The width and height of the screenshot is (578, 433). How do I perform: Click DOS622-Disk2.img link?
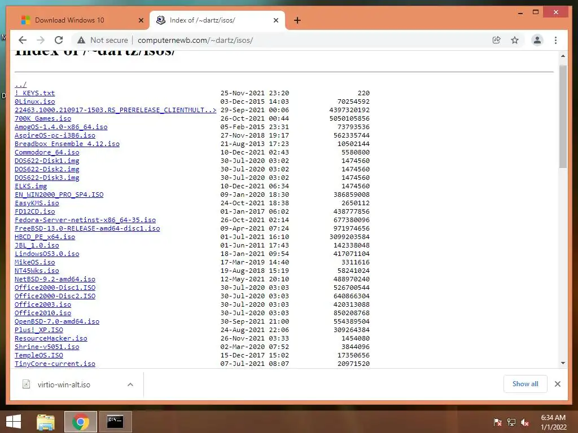[x=47, y=169]
